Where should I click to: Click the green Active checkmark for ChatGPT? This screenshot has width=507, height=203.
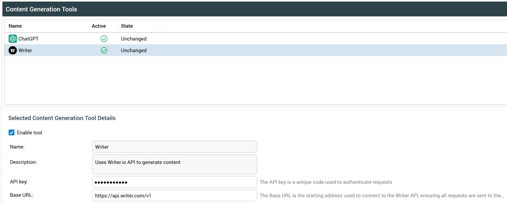(x=104, y=39)
